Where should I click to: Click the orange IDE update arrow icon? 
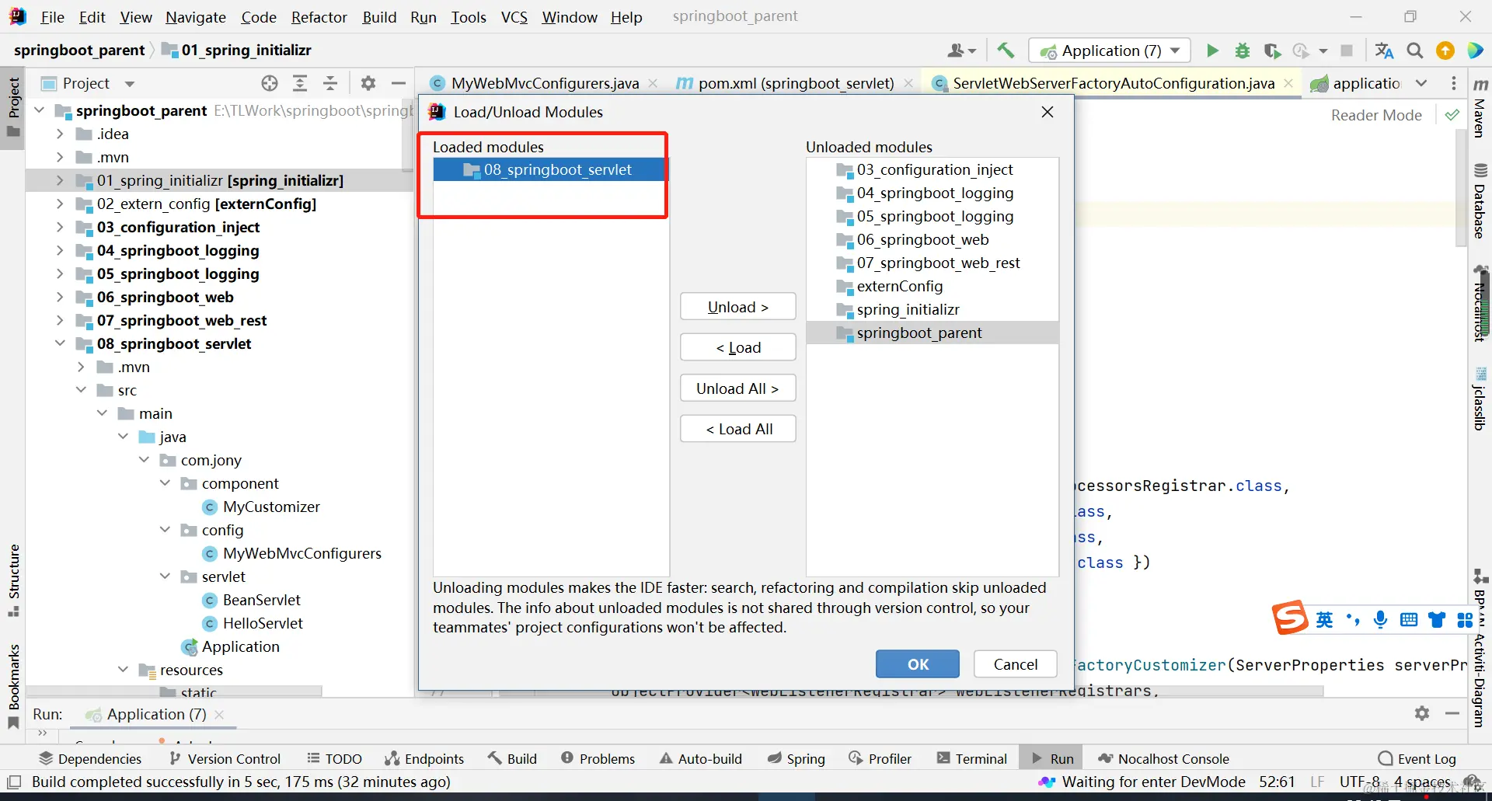click(1445, 50)
